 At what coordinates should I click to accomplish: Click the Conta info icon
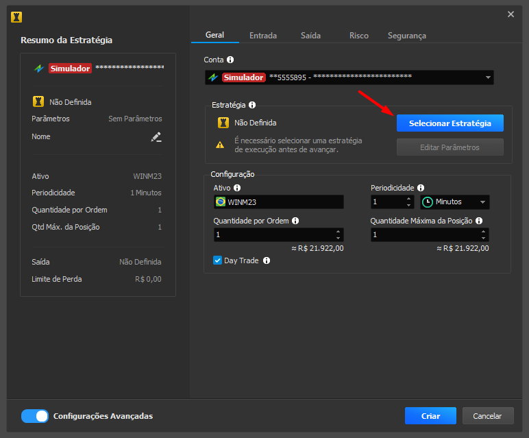coord(230,60)
